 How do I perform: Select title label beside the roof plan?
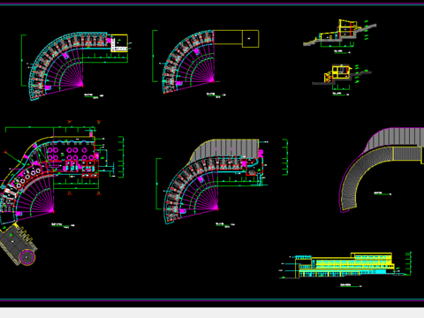point(382,193)
